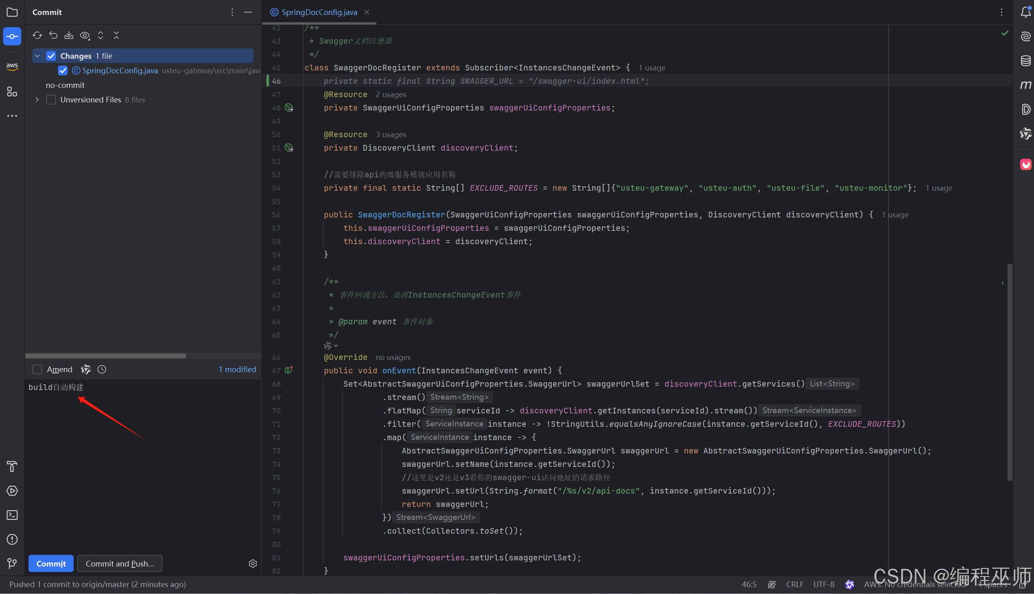Click UTF-8 encoding in status bar

tap(824, 584)
